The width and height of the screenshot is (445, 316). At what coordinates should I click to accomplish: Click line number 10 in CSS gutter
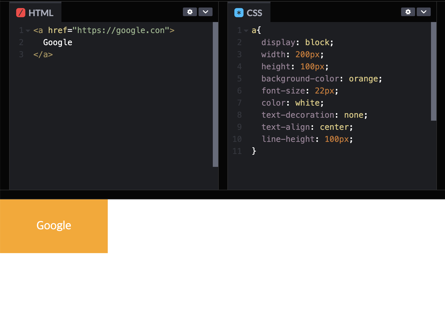[x=237, y=139]
